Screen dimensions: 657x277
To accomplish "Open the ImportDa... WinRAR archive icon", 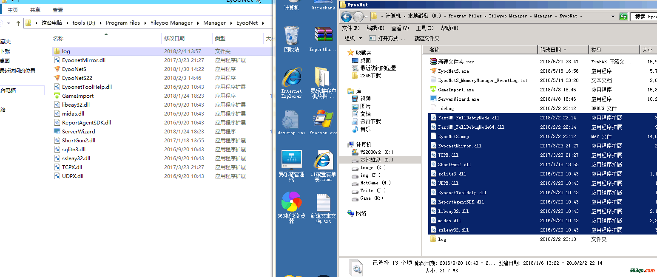I will tap(323, 38).
